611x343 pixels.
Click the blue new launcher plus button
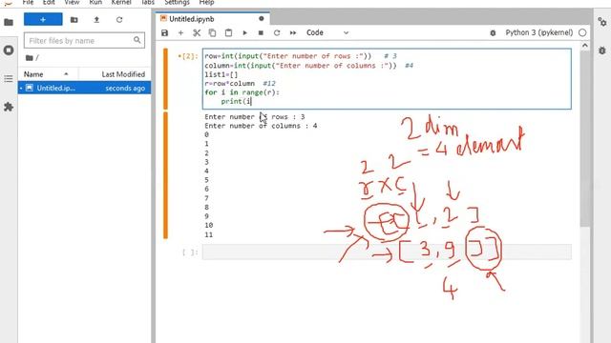click(x=43, y=19)
